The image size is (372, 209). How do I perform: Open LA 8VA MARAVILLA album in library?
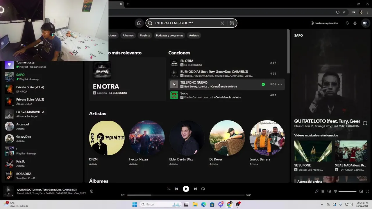point(42,114)
